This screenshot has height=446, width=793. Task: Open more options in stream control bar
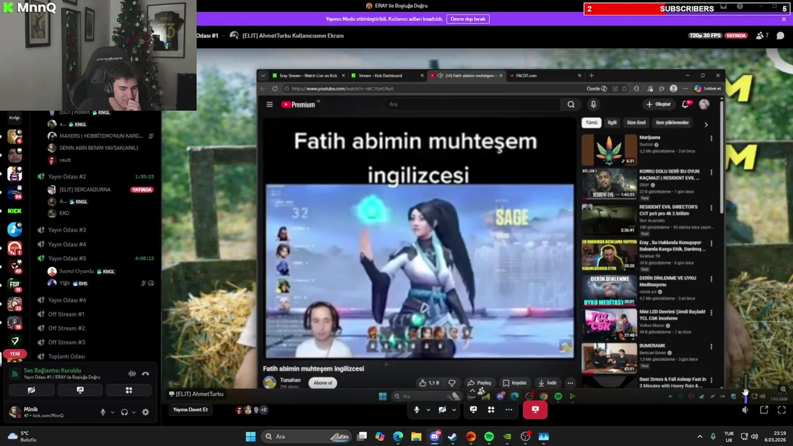click(509, 409)
